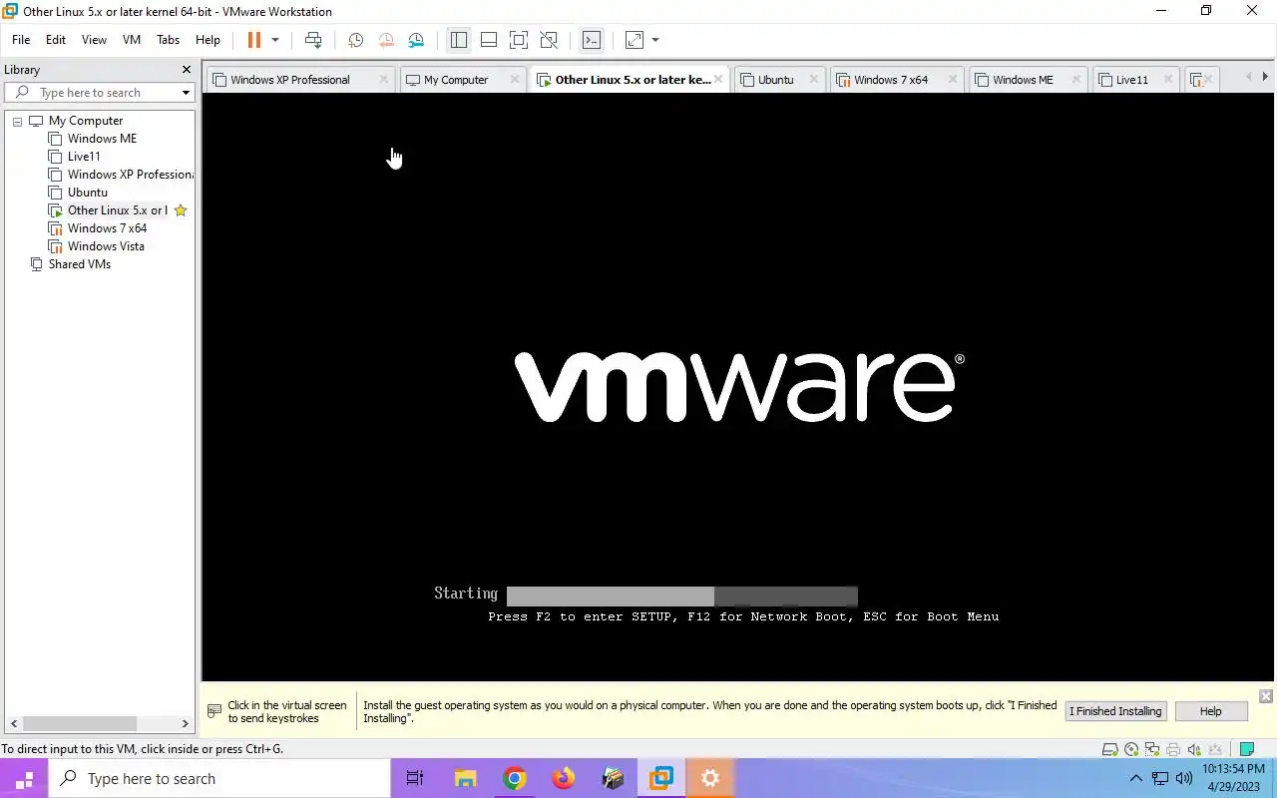The image size is (1277, 798).
Task: Click the printer device status icon
Action: (1173, 750)
